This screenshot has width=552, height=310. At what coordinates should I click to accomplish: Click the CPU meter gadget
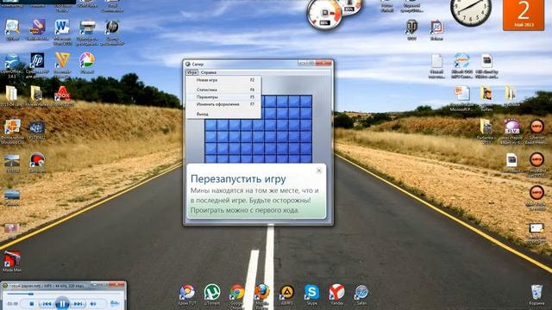[x=324, y=14]
